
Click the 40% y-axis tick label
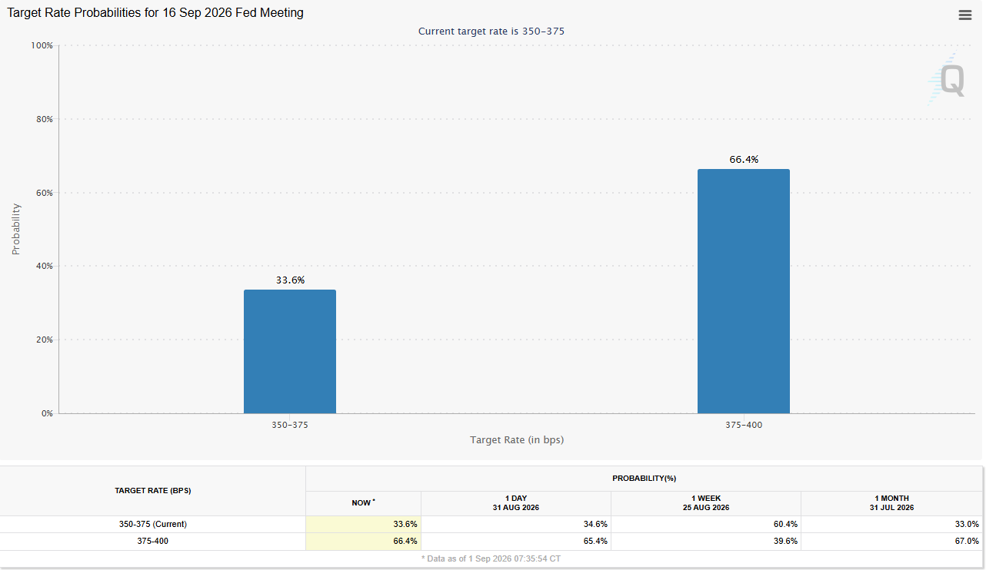[44, 266]
